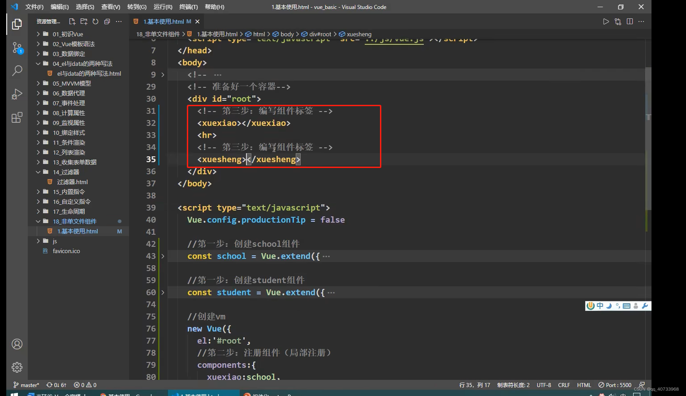Screen dimensions: 686x396
Task: Open editor more actions ellipsis
Action: 641,22
